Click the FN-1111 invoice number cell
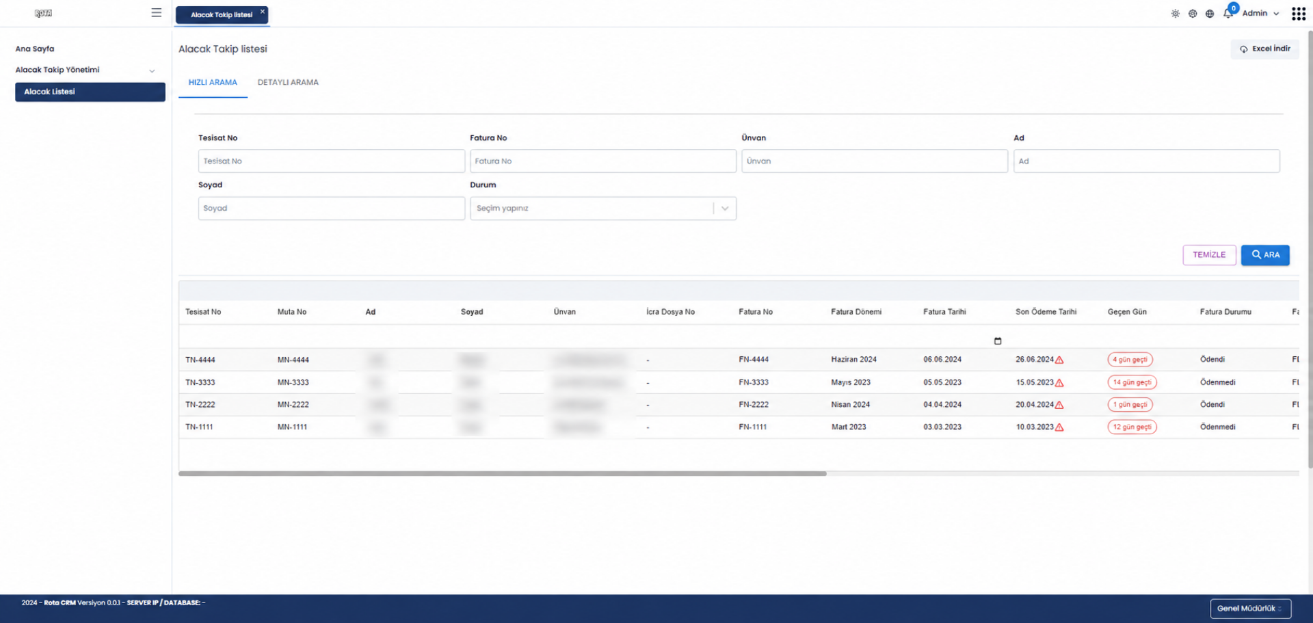 (x=753, y=427)
